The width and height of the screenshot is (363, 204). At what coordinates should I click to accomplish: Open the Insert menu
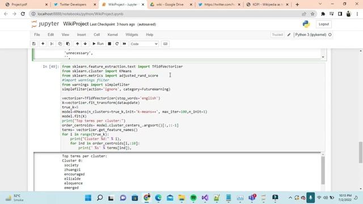[81, 35]
